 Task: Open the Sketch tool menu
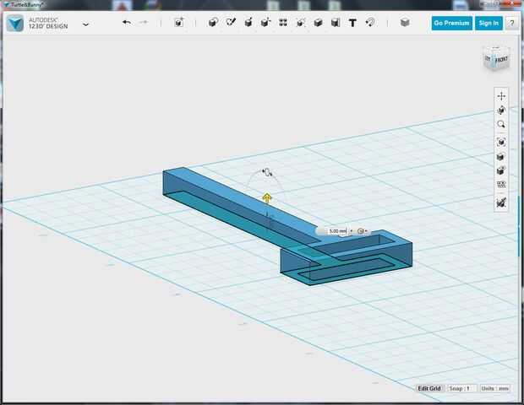231,22
